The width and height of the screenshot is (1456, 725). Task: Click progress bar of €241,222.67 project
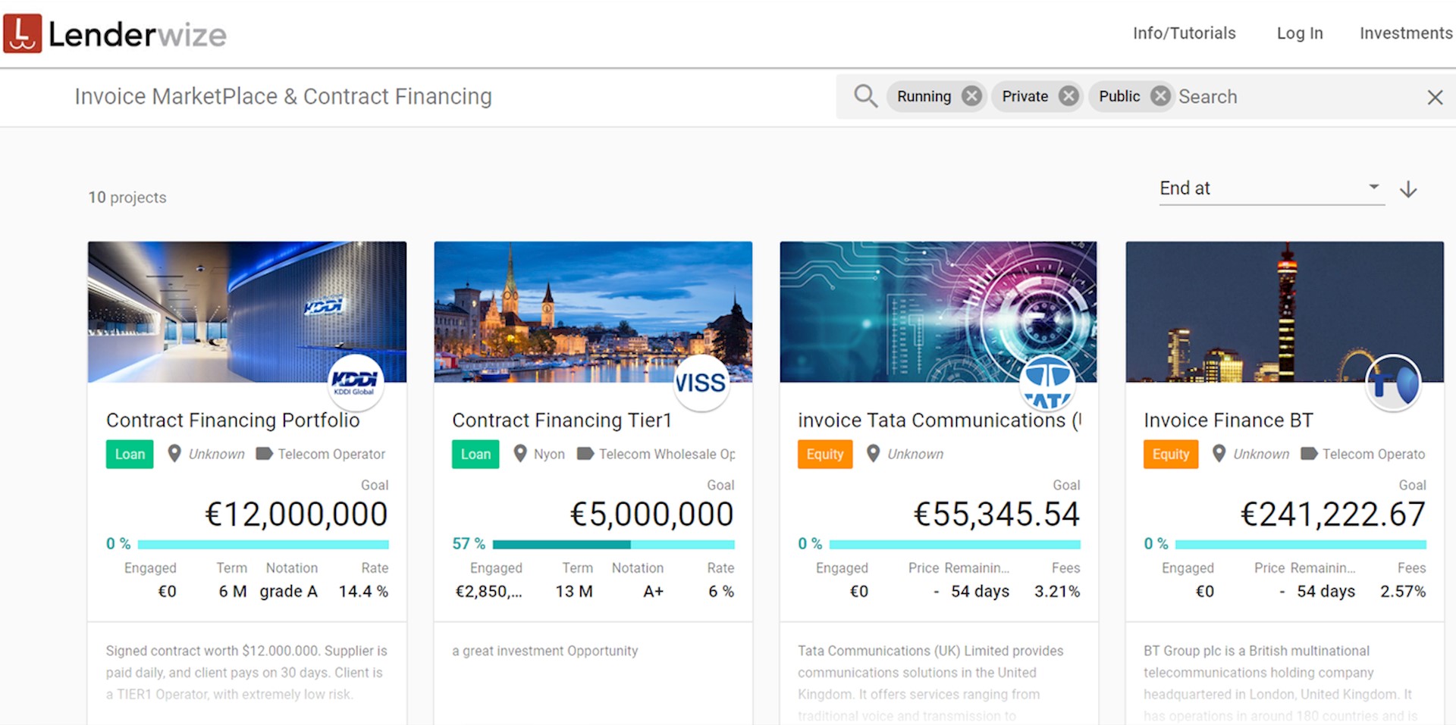(1301, 544)
